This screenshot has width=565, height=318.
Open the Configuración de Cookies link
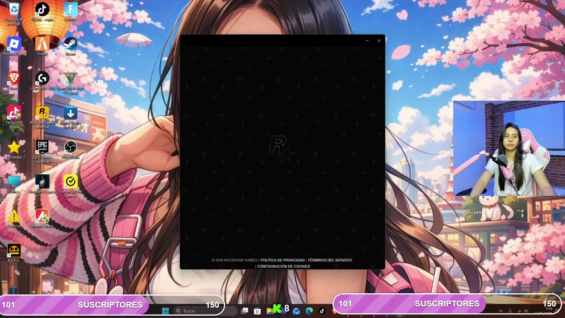tap(283, 266)
